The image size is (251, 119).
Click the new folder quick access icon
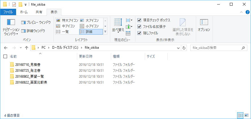click(x=20, y=5)
